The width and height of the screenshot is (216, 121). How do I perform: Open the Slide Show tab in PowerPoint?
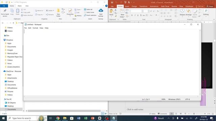tap(165, 6)
